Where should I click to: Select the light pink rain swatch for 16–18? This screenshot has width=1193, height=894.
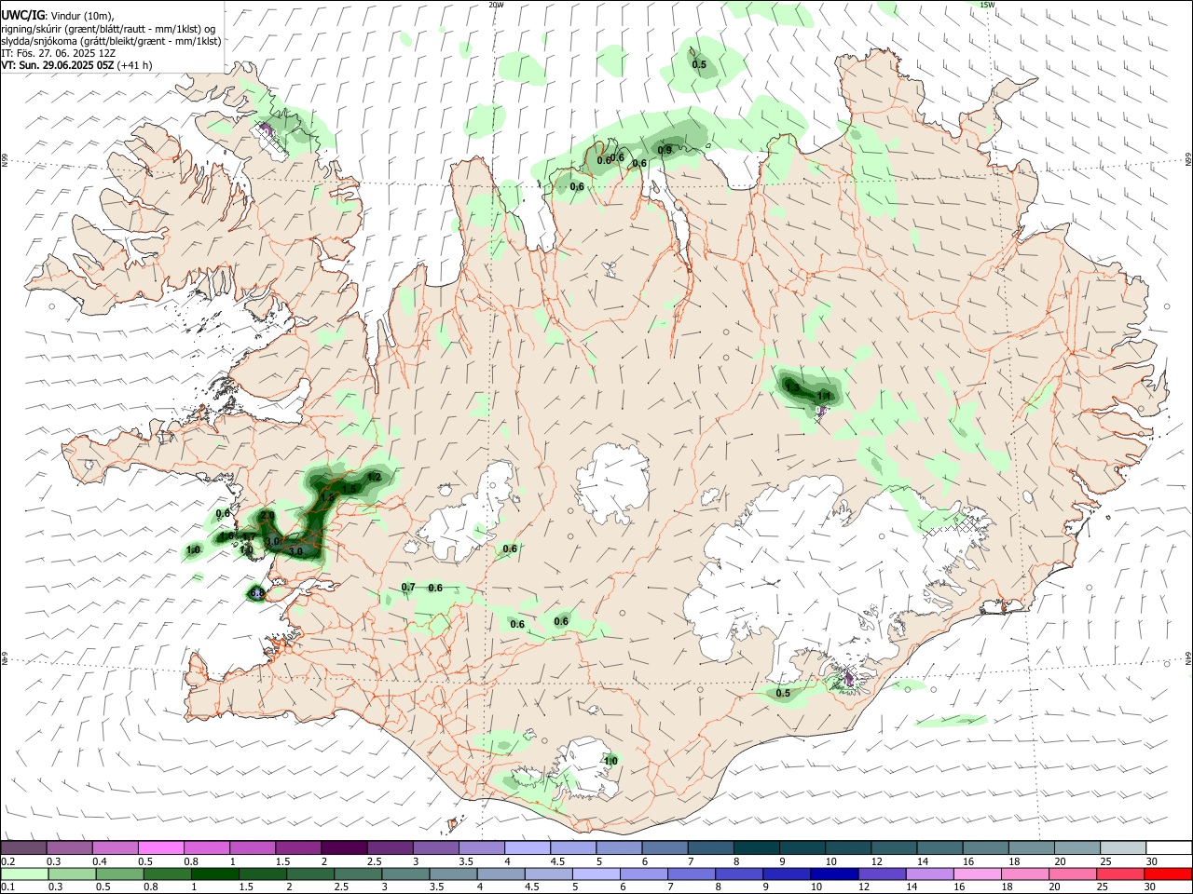point(979,874)
